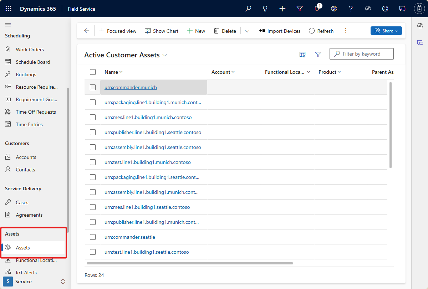This screenshot has width=428, height=289.
Task: Go to Schedule Board in sidebar
Action: pyautogui.click(x=33, y=62)
